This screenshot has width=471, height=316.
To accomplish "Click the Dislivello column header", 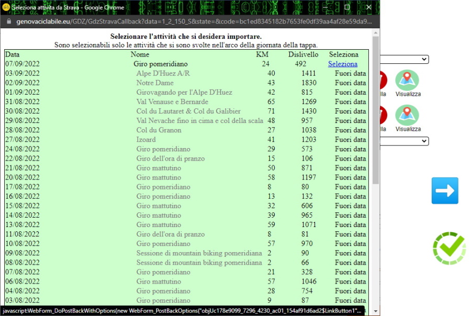I will [x=303, y=54].
